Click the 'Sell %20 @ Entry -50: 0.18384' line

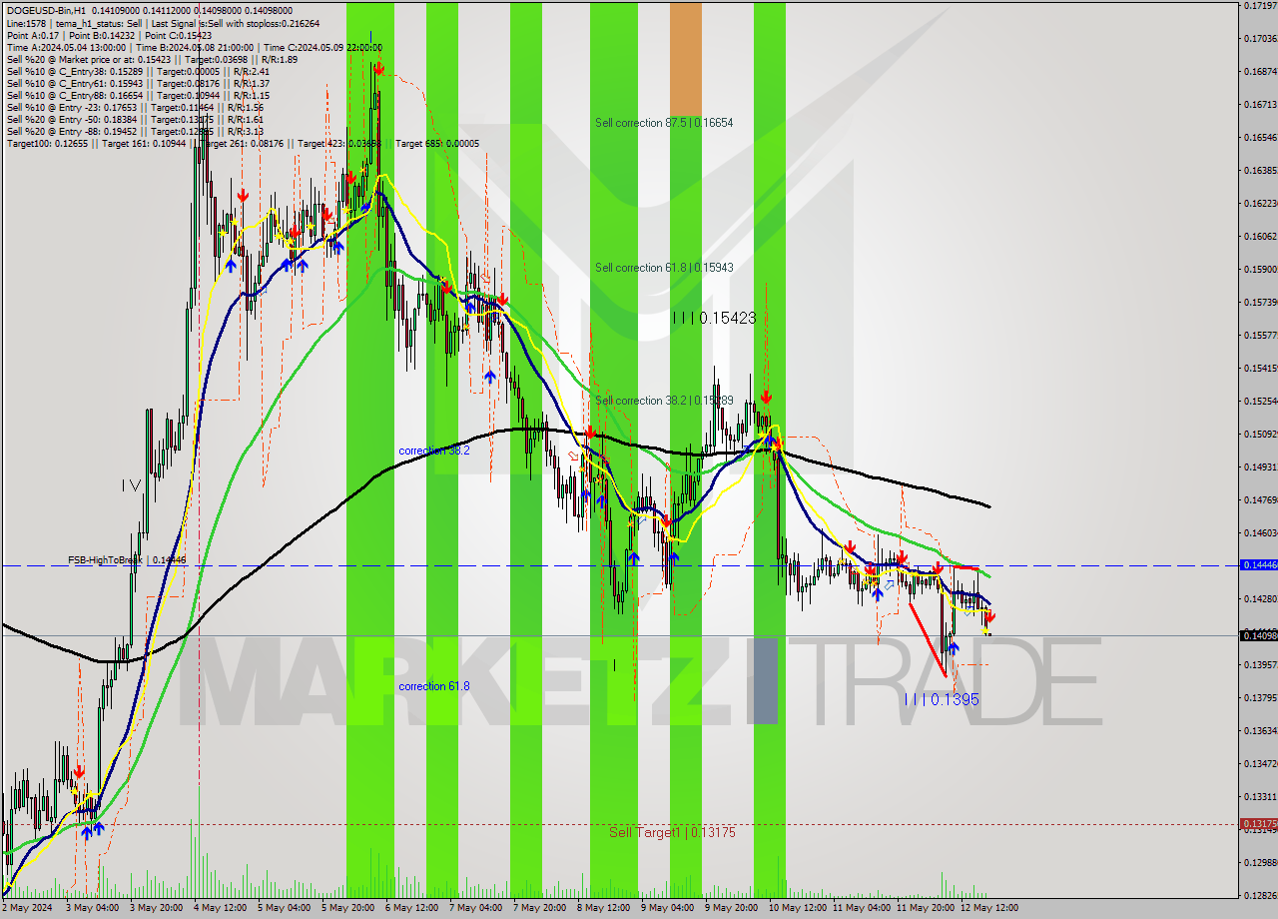135,119
